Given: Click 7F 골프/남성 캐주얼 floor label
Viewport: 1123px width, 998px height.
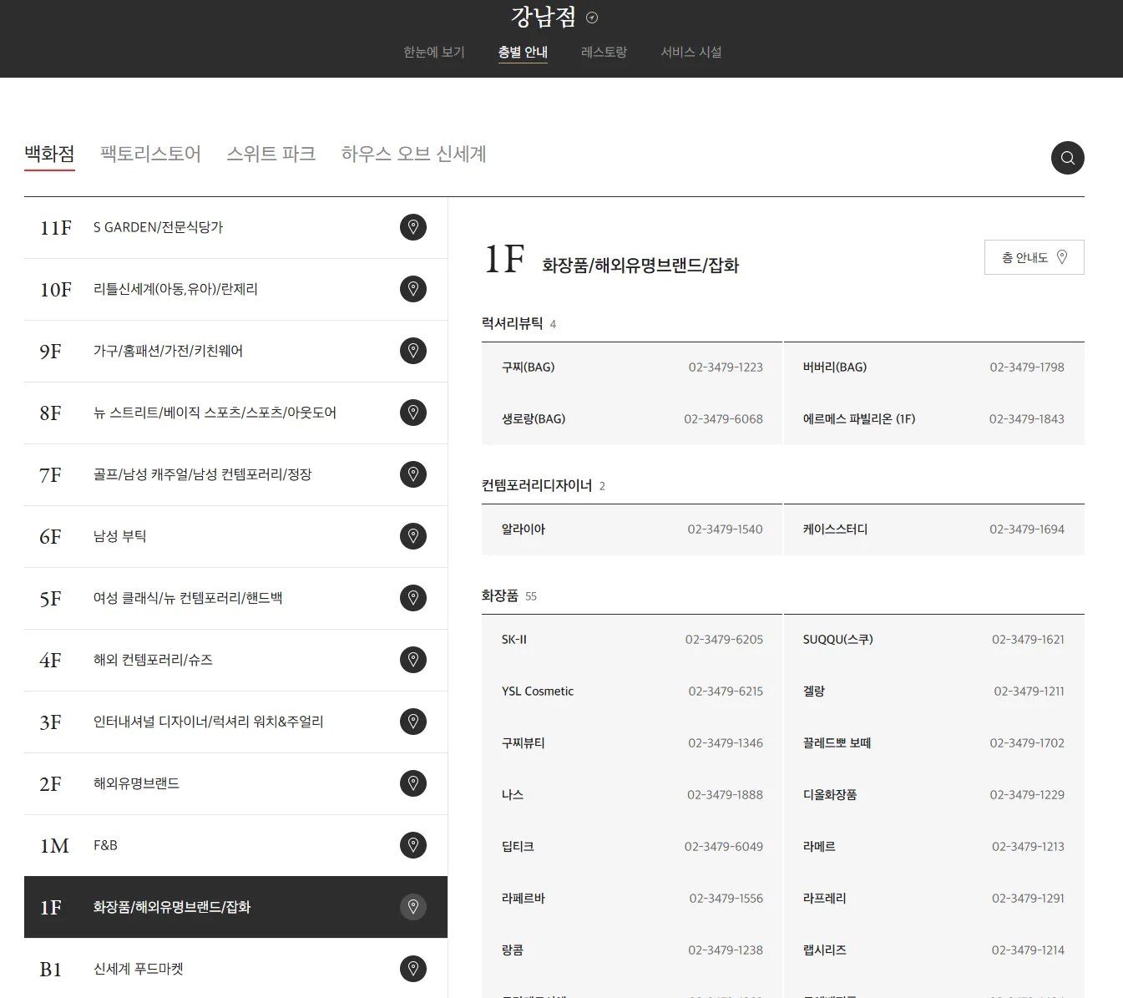Looking at the screenshot, I should pos(203,474).
